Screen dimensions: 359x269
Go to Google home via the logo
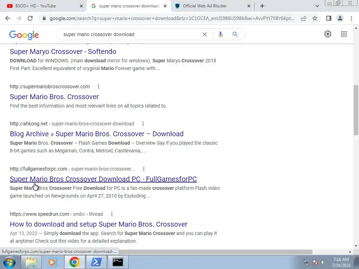click(x=24, y=35)
